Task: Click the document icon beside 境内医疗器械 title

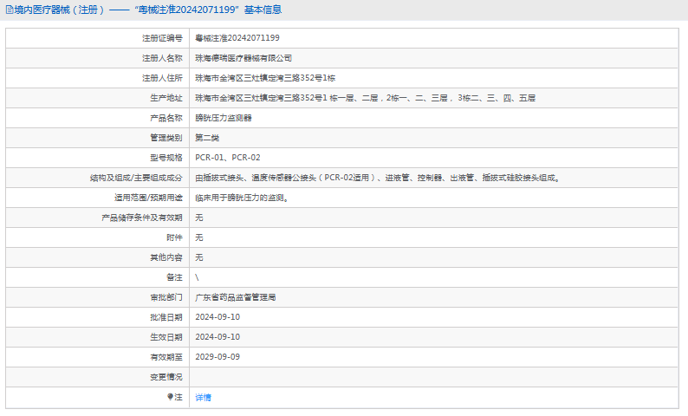Action: coord(10,10)
